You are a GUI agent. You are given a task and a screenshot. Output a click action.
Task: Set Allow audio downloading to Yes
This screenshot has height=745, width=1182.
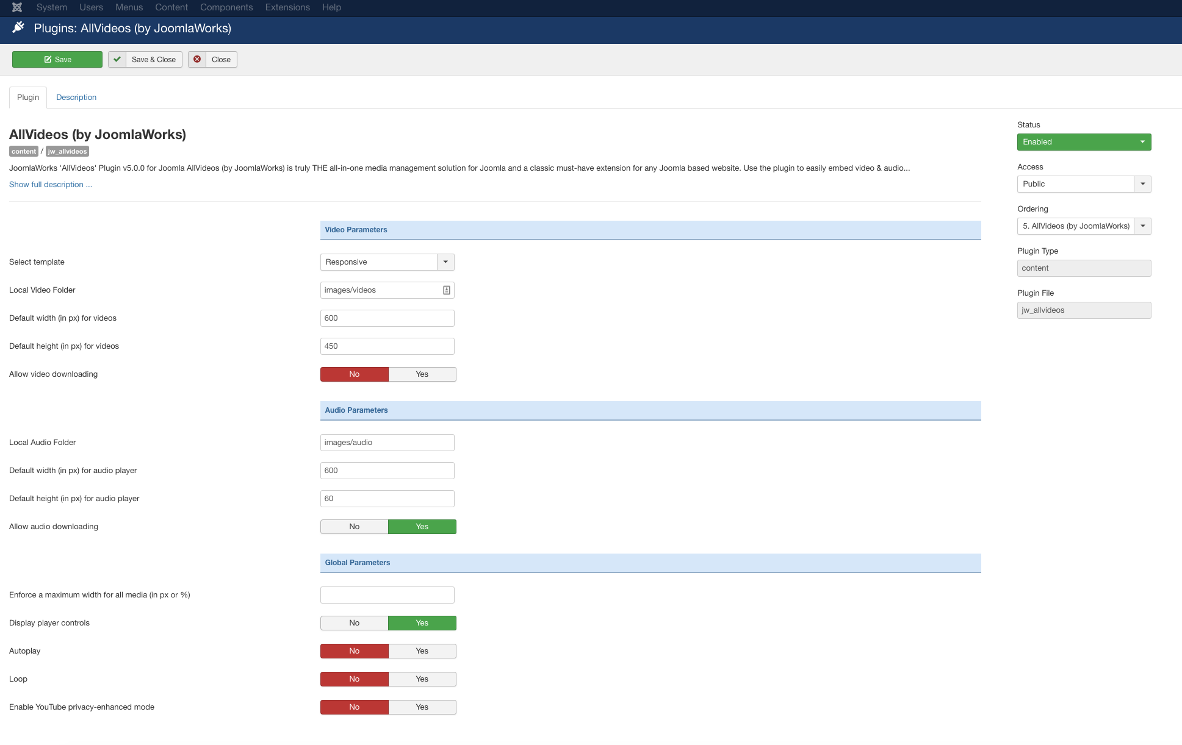coord(422,527)
